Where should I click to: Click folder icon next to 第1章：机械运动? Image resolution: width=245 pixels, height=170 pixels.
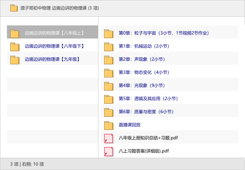[109, 46]
